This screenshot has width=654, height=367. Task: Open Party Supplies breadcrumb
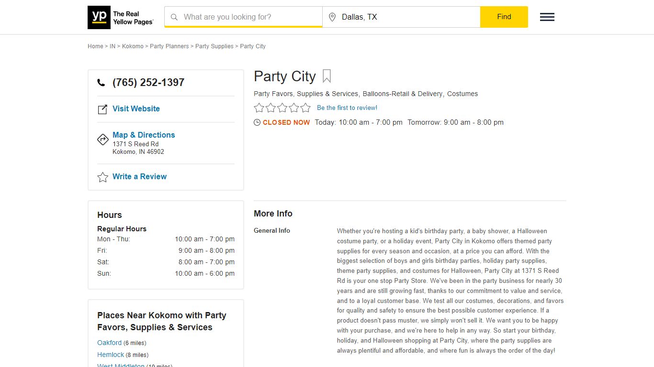point(214,46)
